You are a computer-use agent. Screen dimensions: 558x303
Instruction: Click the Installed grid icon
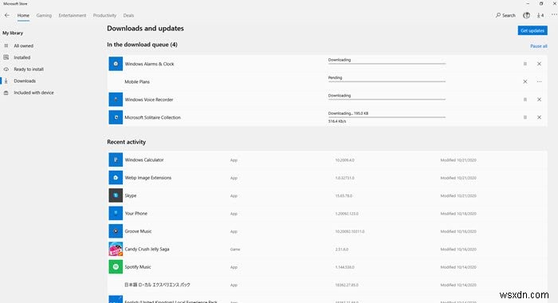click(x=6, y=57)
